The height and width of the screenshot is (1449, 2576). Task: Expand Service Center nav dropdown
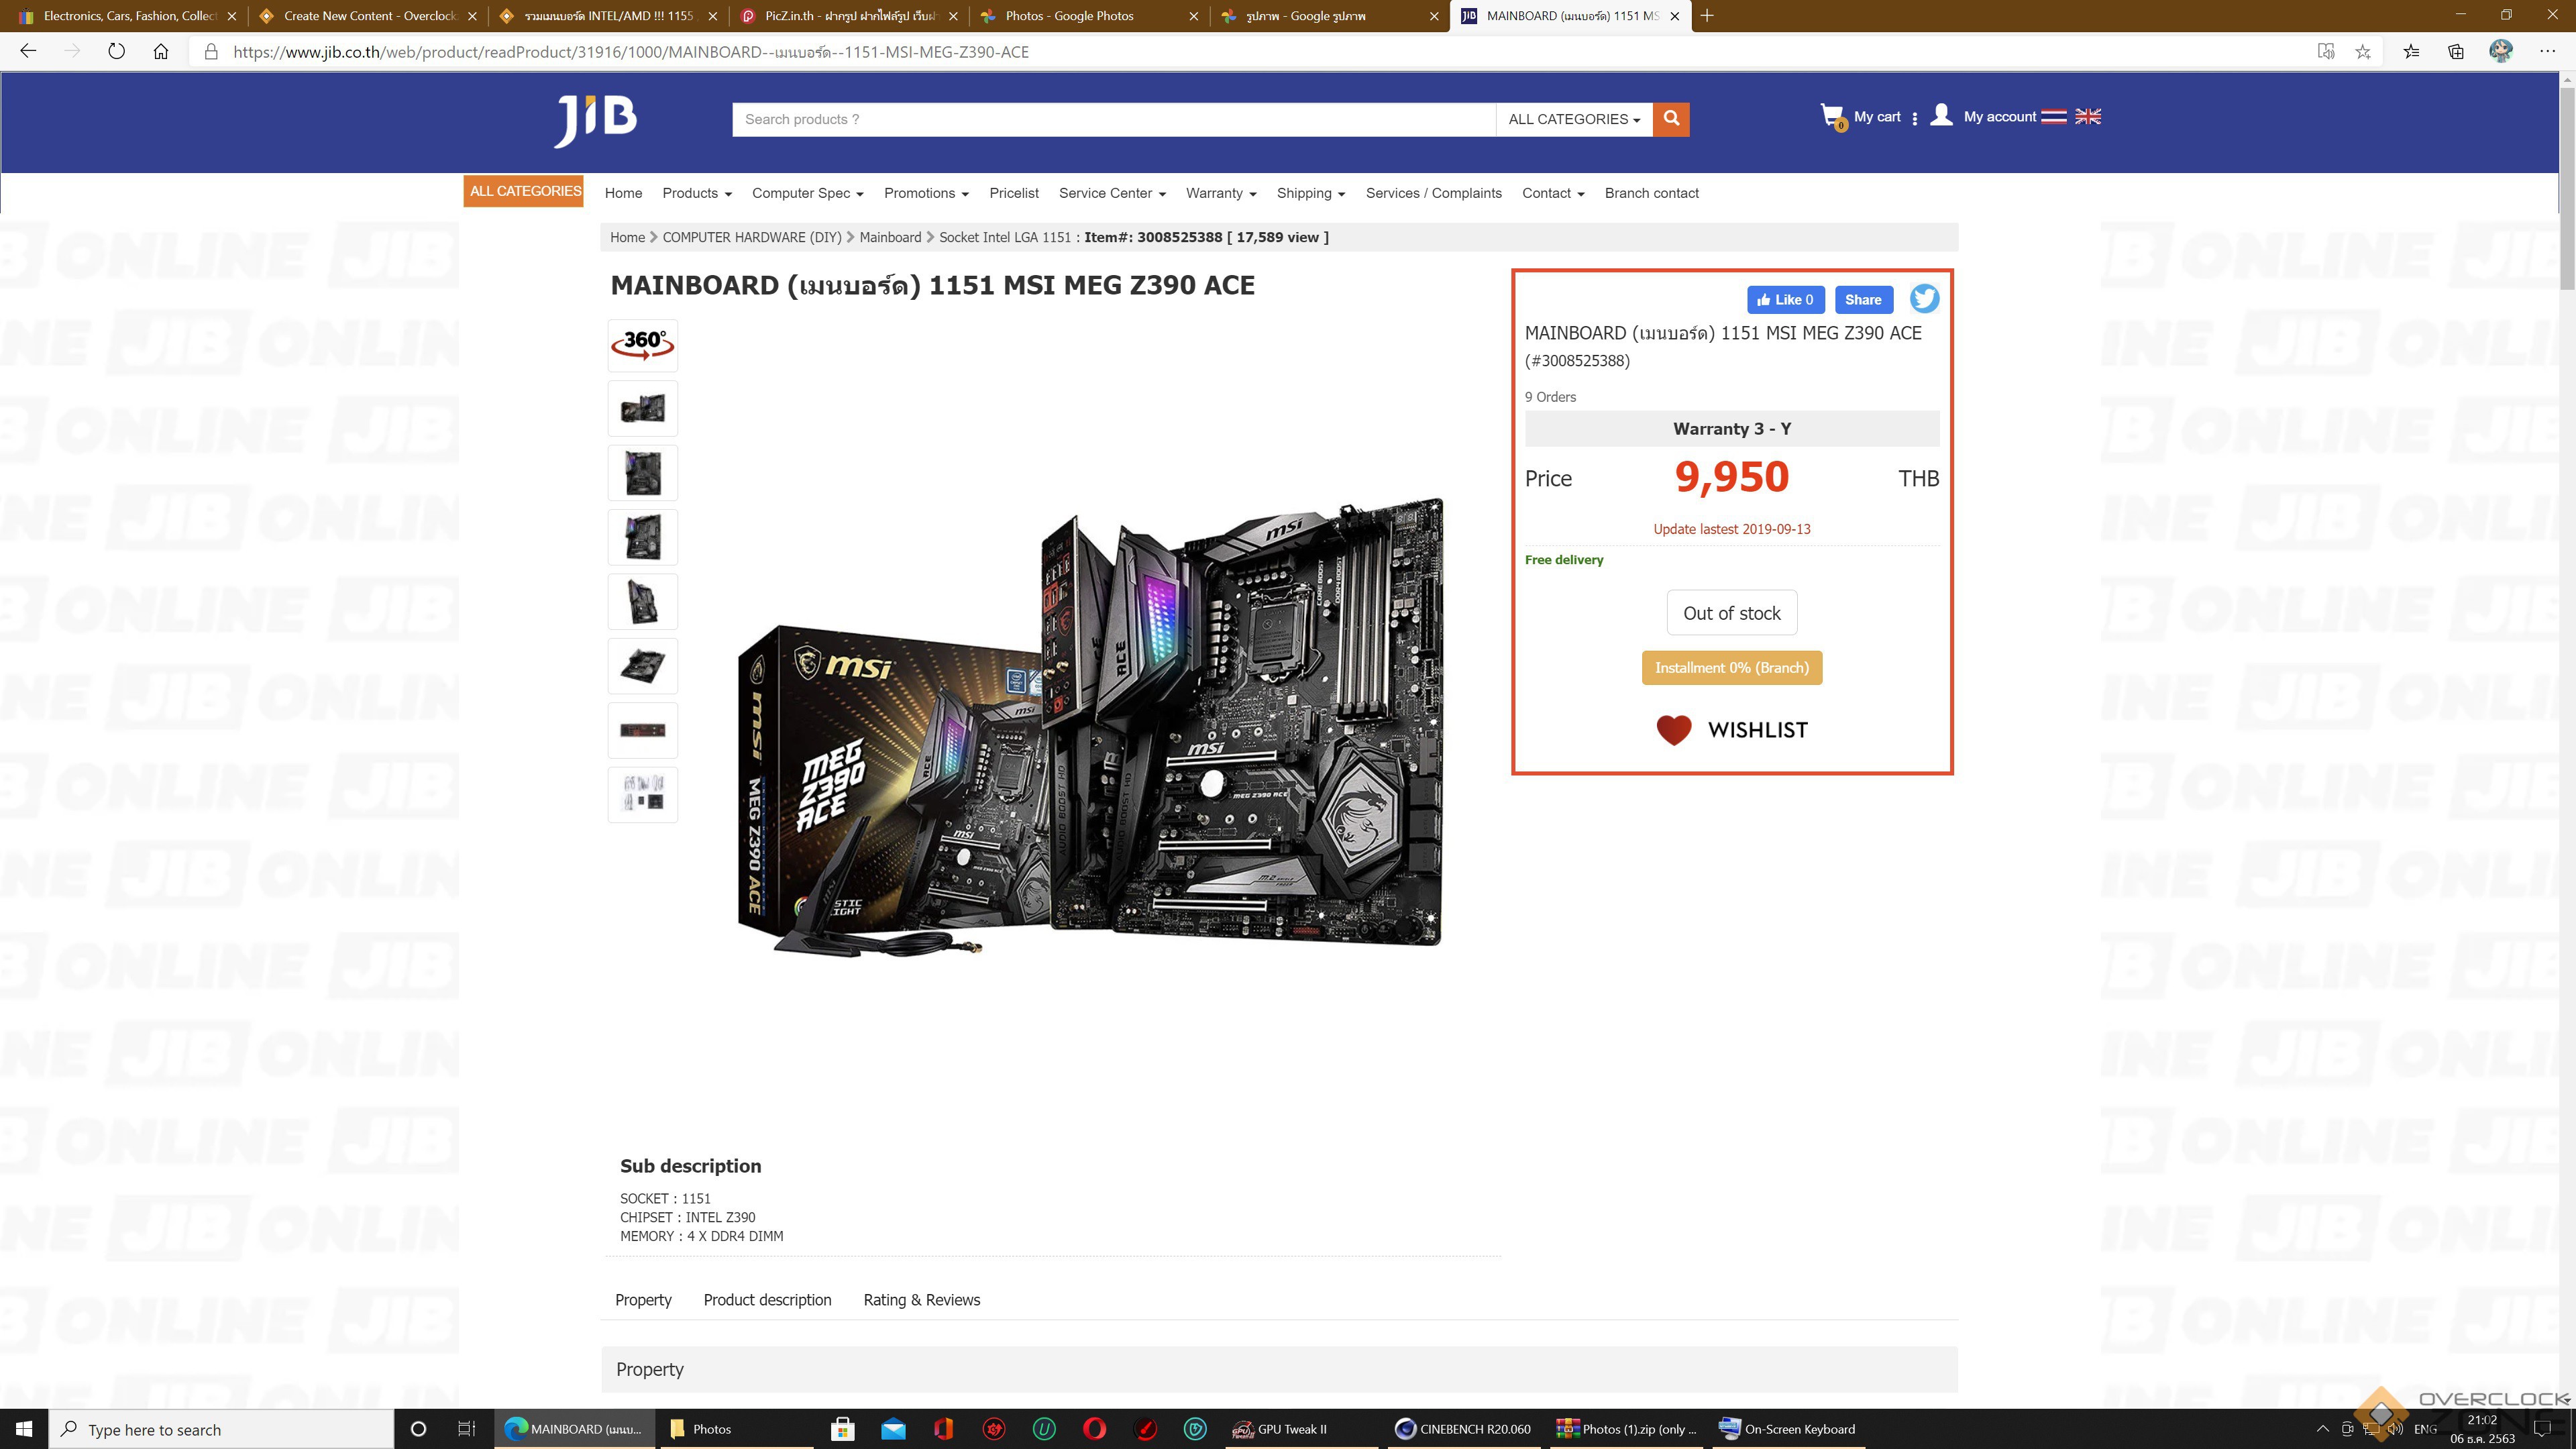pyautogui.click(x=1112, y=193)
